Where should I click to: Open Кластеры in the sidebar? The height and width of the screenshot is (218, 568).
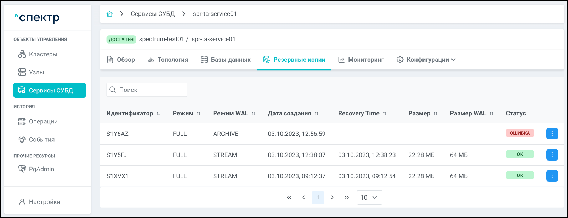tap(43, 54)
